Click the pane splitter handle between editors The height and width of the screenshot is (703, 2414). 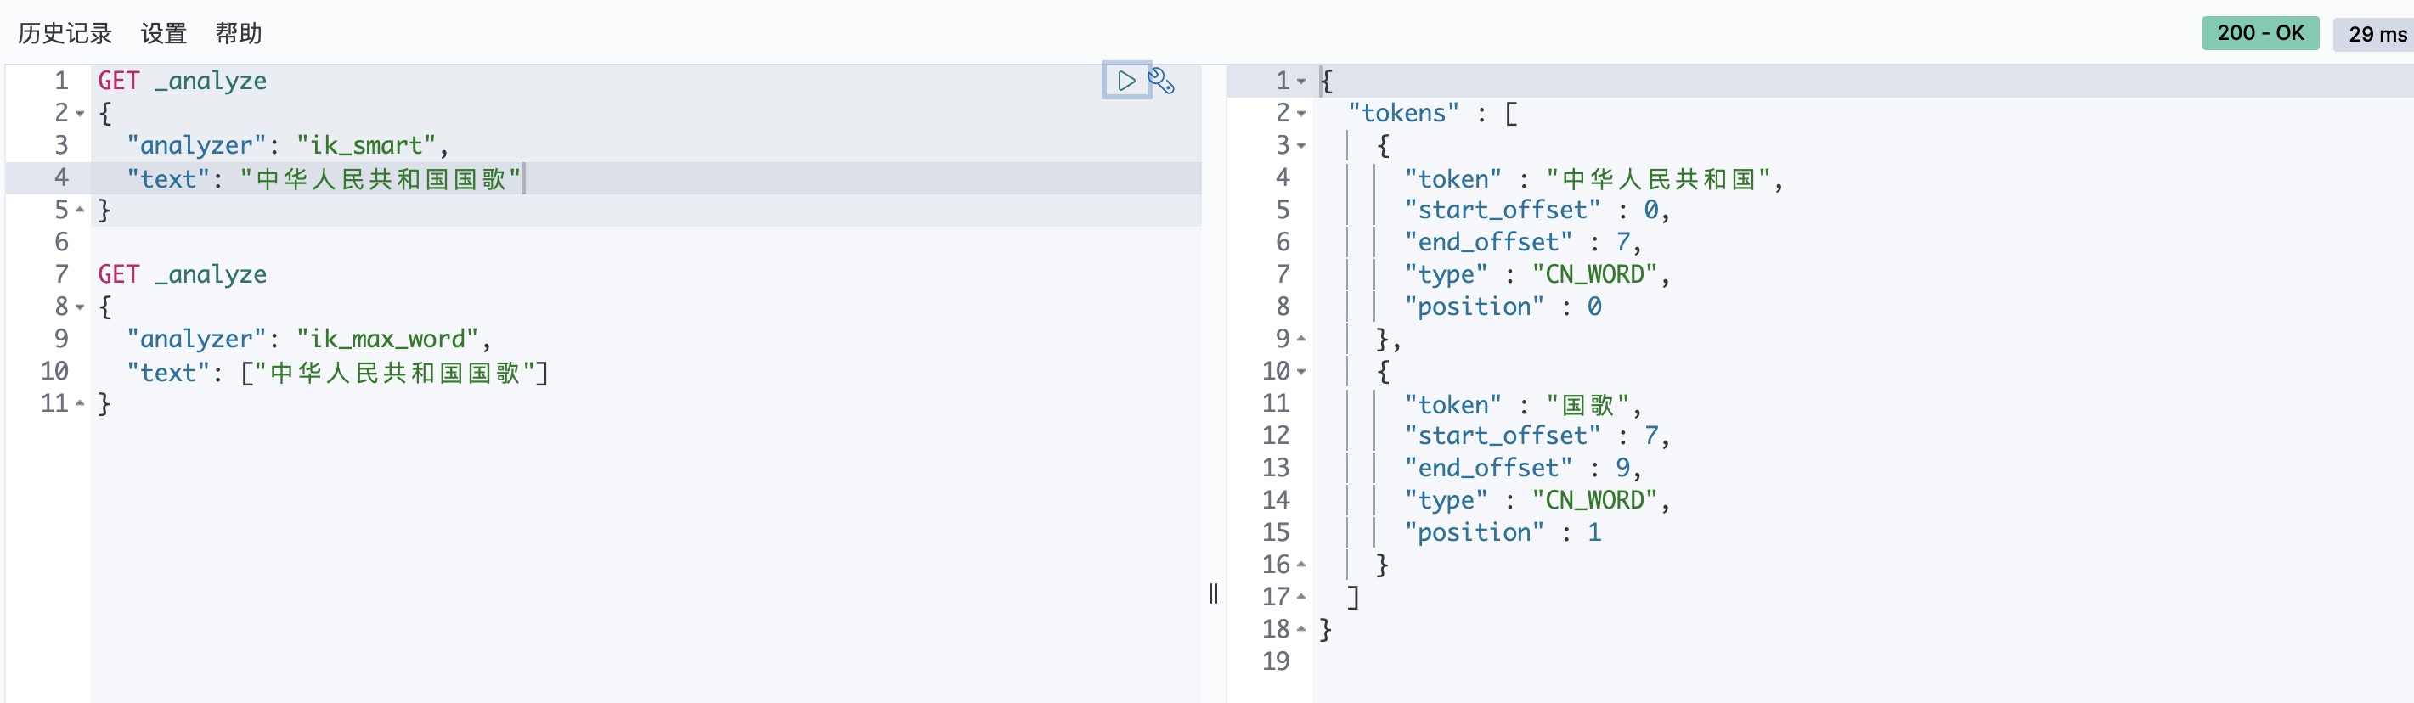[x=1214, y=593]
